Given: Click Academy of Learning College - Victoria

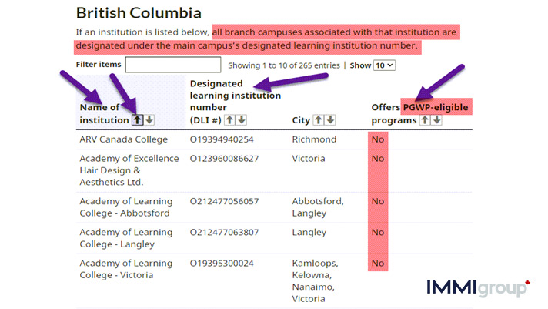Looking at the screenshot, I should pos(126,269).
